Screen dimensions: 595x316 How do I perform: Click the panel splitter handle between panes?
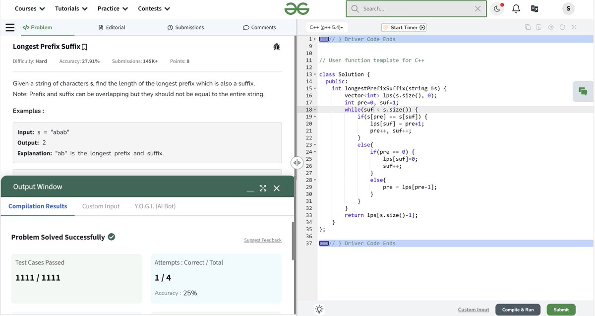click(297, 162)
